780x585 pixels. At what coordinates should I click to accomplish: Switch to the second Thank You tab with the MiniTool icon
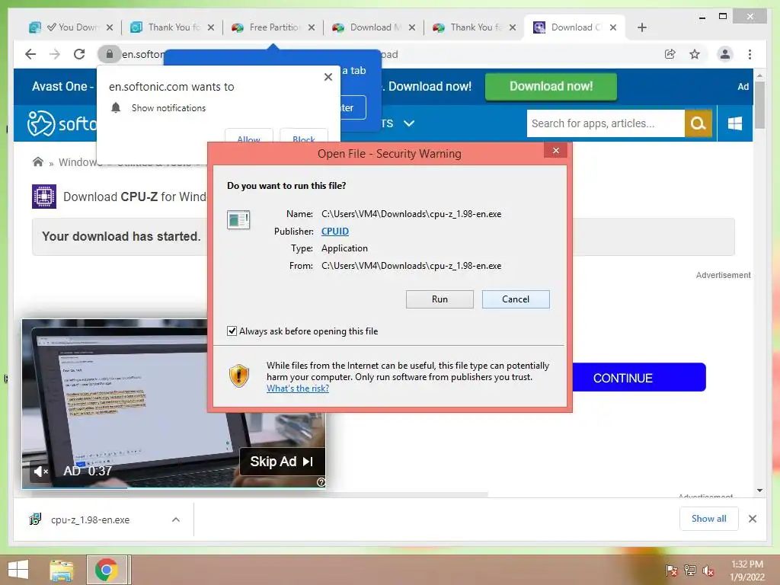pyautogui.click(x=474, y=27)
